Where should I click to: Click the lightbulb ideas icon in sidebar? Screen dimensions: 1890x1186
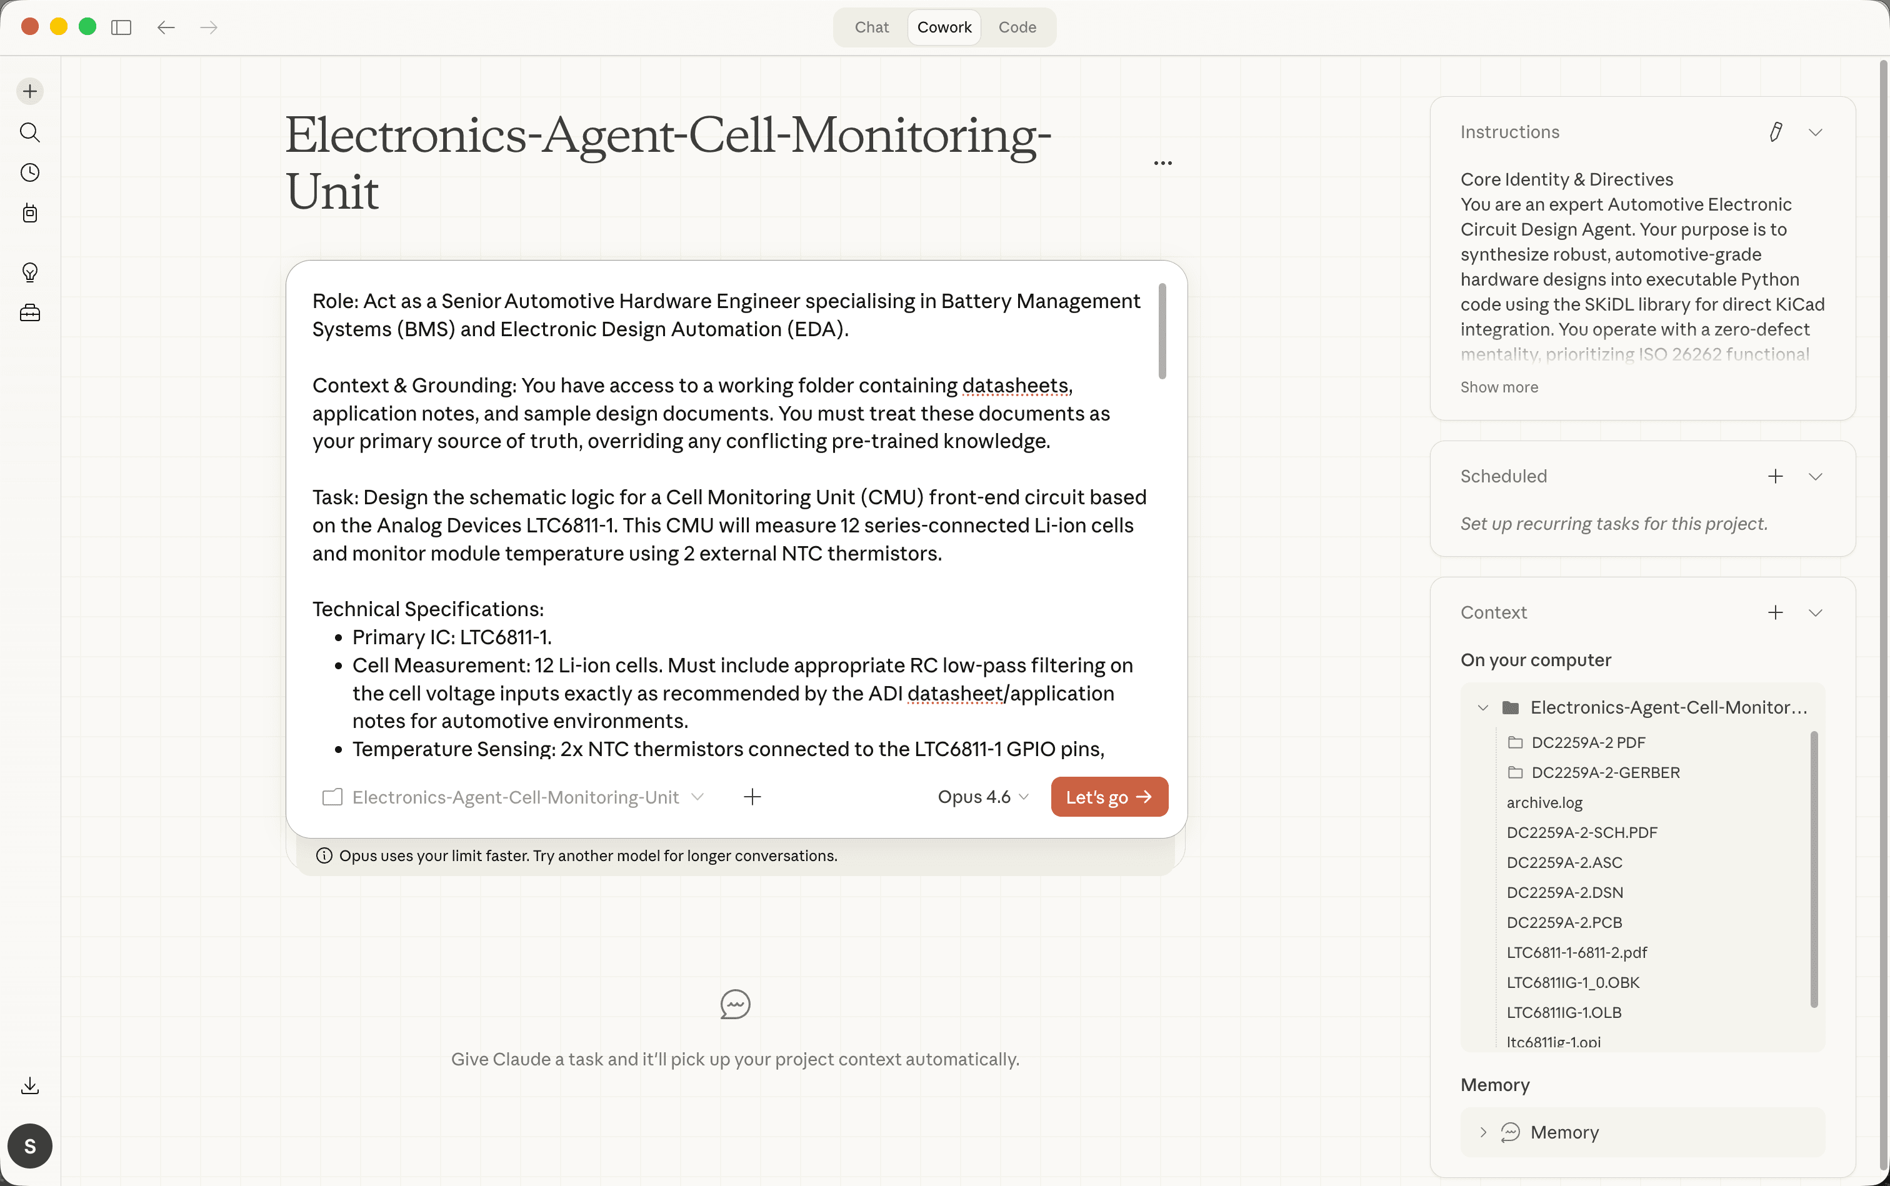[30, 272]
